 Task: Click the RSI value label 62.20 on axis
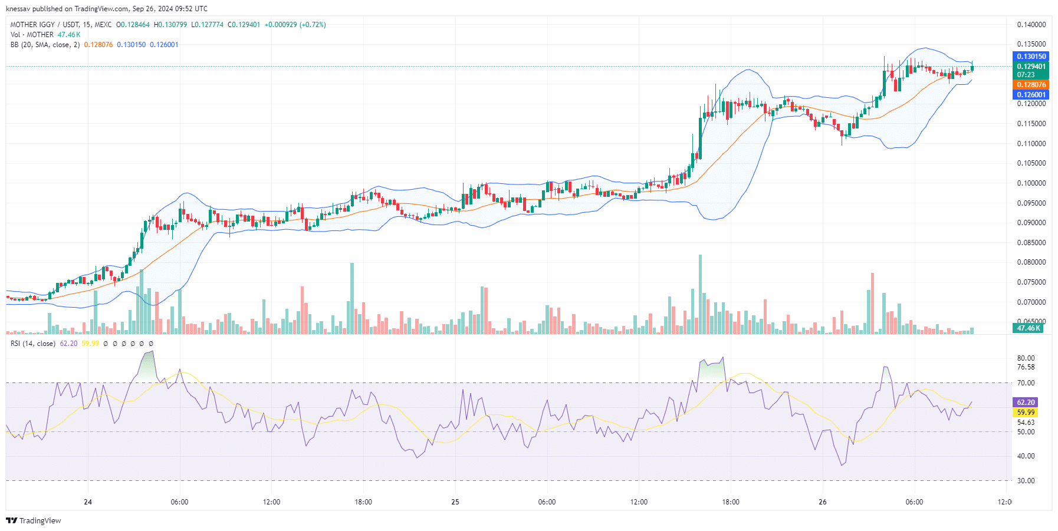point(1026,403)
